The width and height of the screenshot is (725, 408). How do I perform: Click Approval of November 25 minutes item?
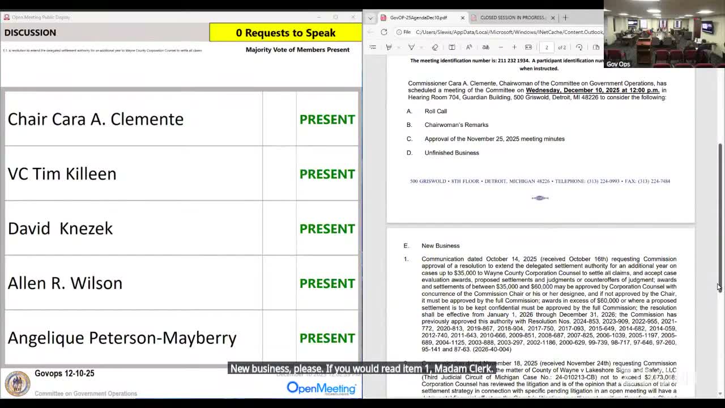coord(494,139)
